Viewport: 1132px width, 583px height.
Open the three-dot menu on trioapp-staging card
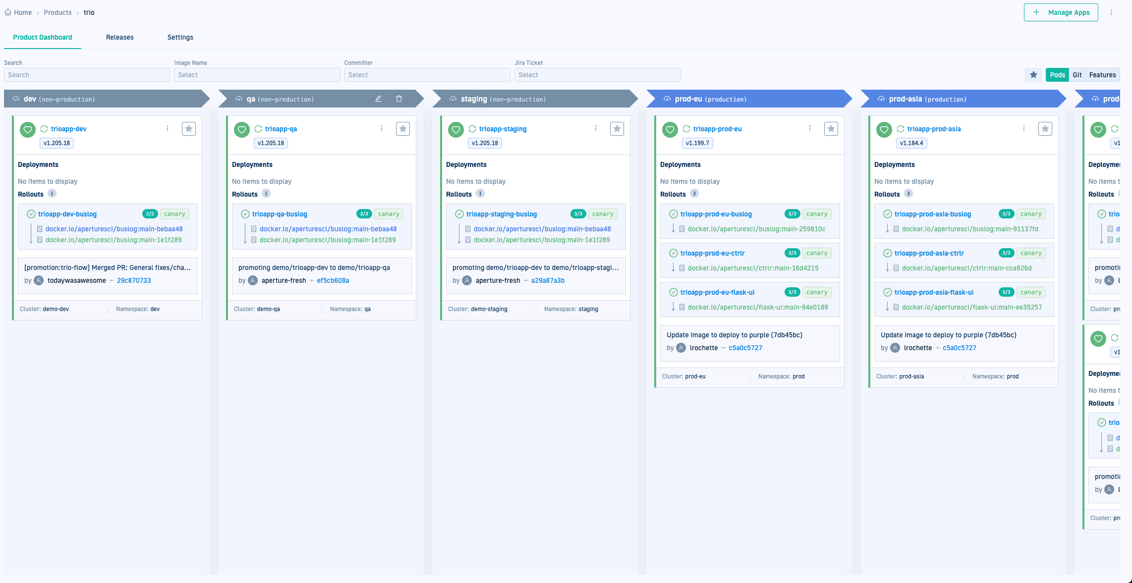[596, 129]
